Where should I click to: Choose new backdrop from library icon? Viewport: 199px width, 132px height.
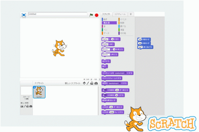[22, 106]
